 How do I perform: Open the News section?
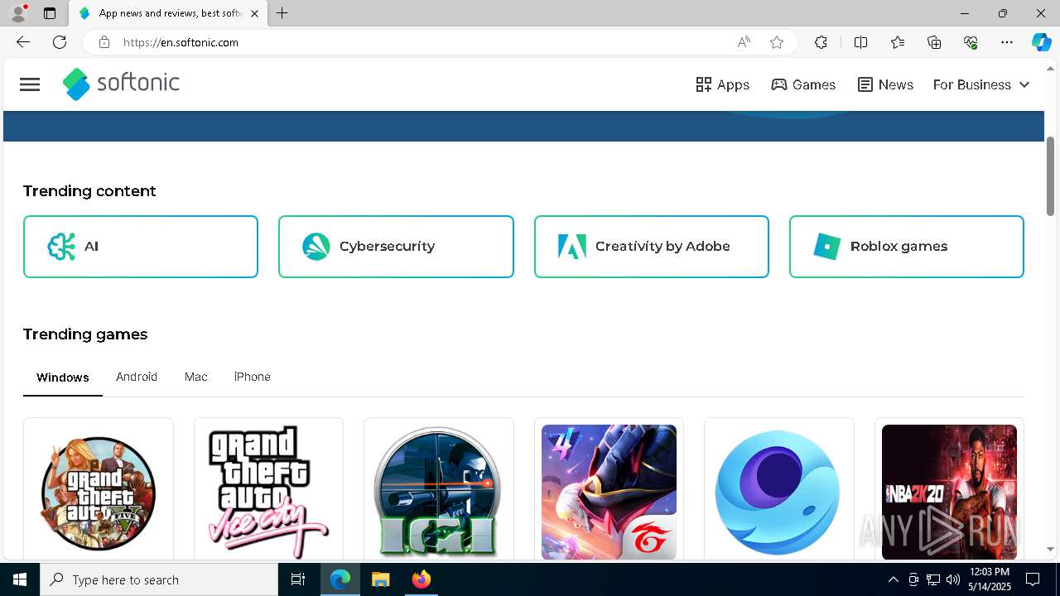point(885,84)
